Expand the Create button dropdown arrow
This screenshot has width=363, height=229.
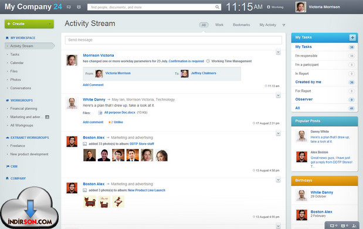click(x=49, y=24)
